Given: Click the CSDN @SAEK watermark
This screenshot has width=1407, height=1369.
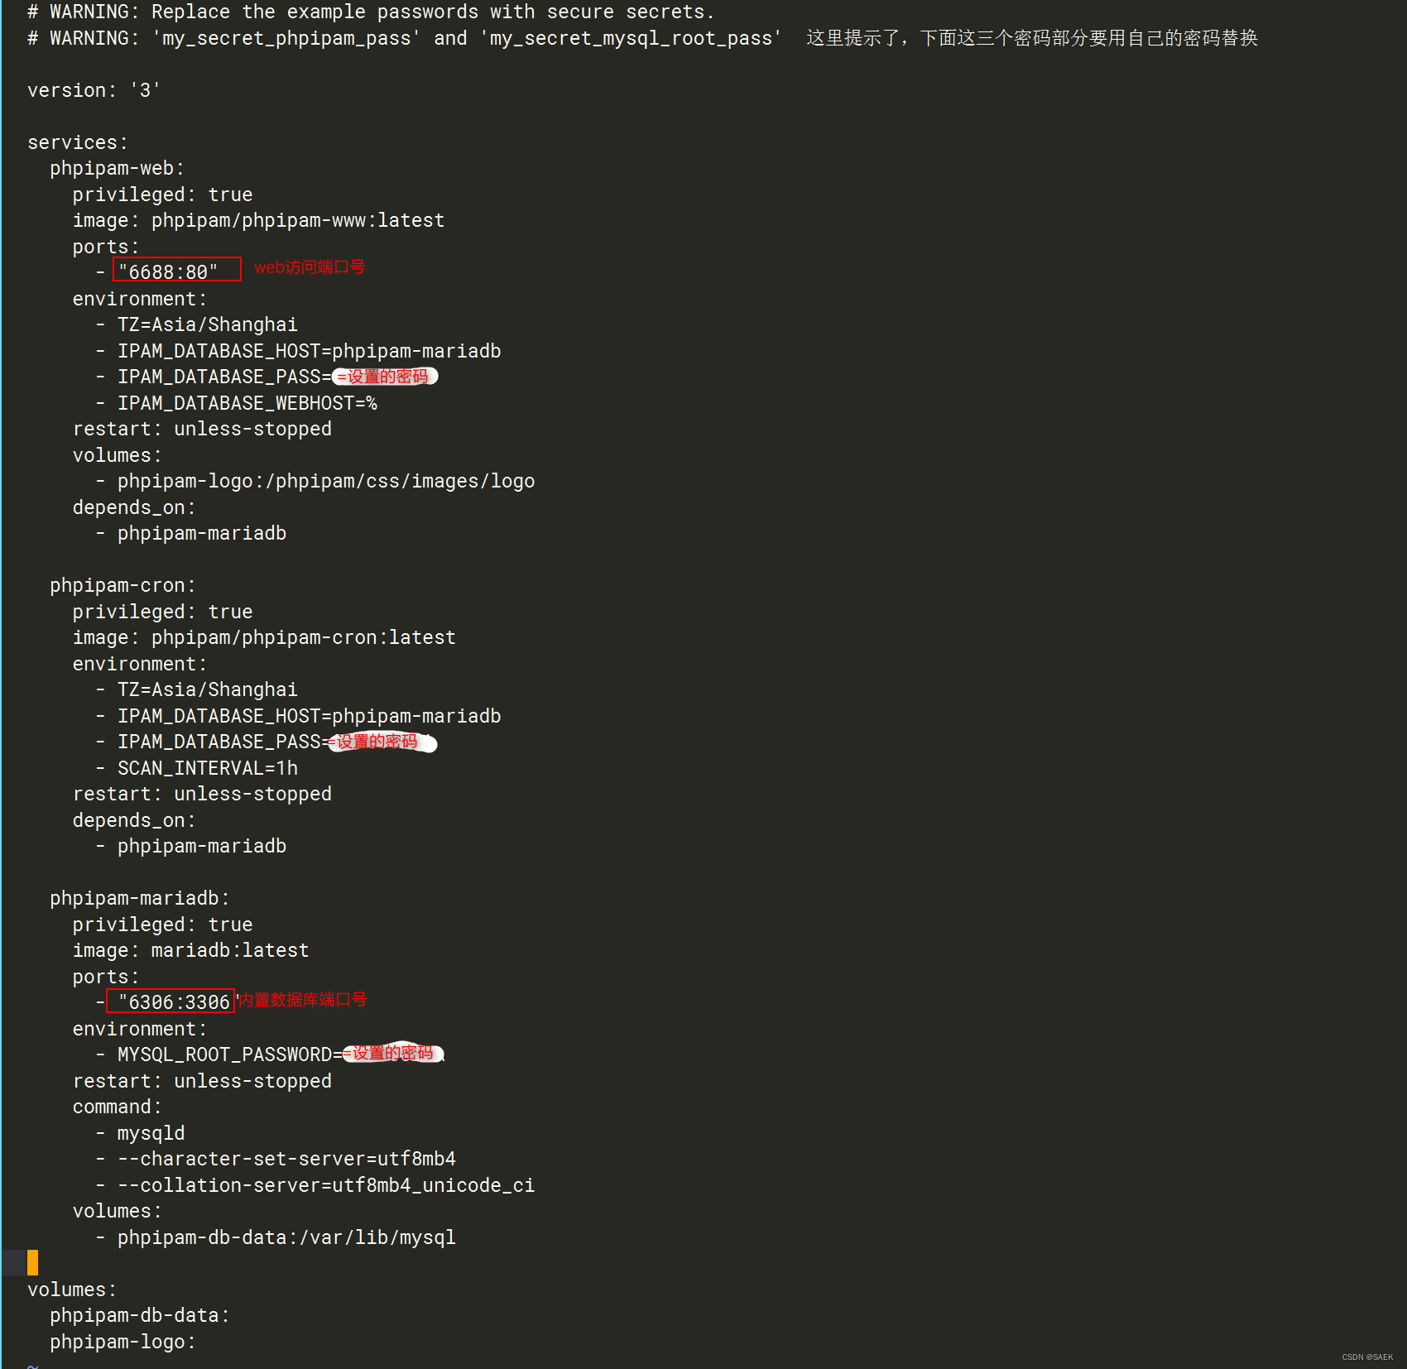Looking at the screenshot, I should pyautogui.click(x=1366, y=1357).
